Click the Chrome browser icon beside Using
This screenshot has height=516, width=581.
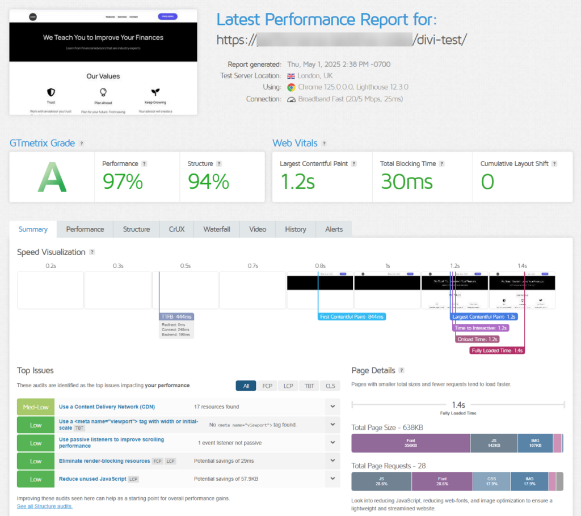(290, 87)
